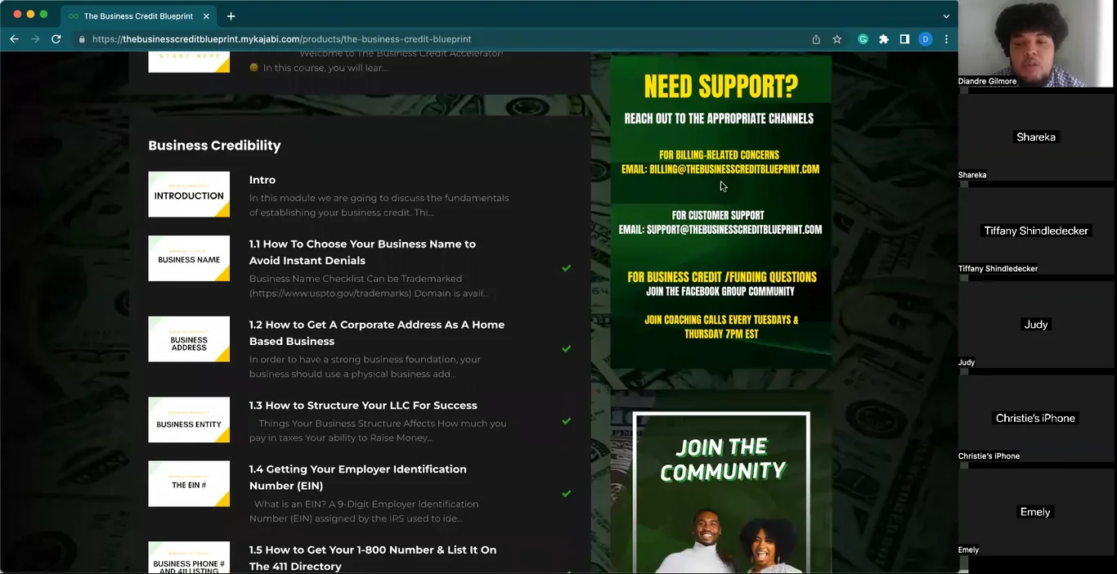Open the Intro lesson title
This screenshot has width=1117, height=574.
click(x=262, y=180)
